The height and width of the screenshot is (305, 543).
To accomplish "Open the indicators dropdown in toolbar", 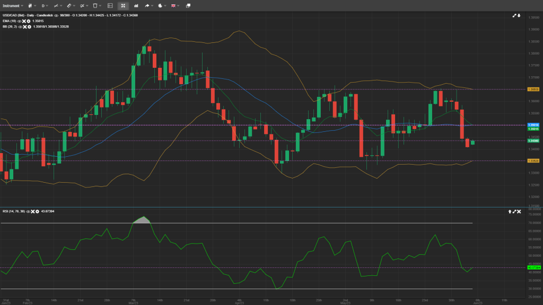I will (x=84, y=5).
